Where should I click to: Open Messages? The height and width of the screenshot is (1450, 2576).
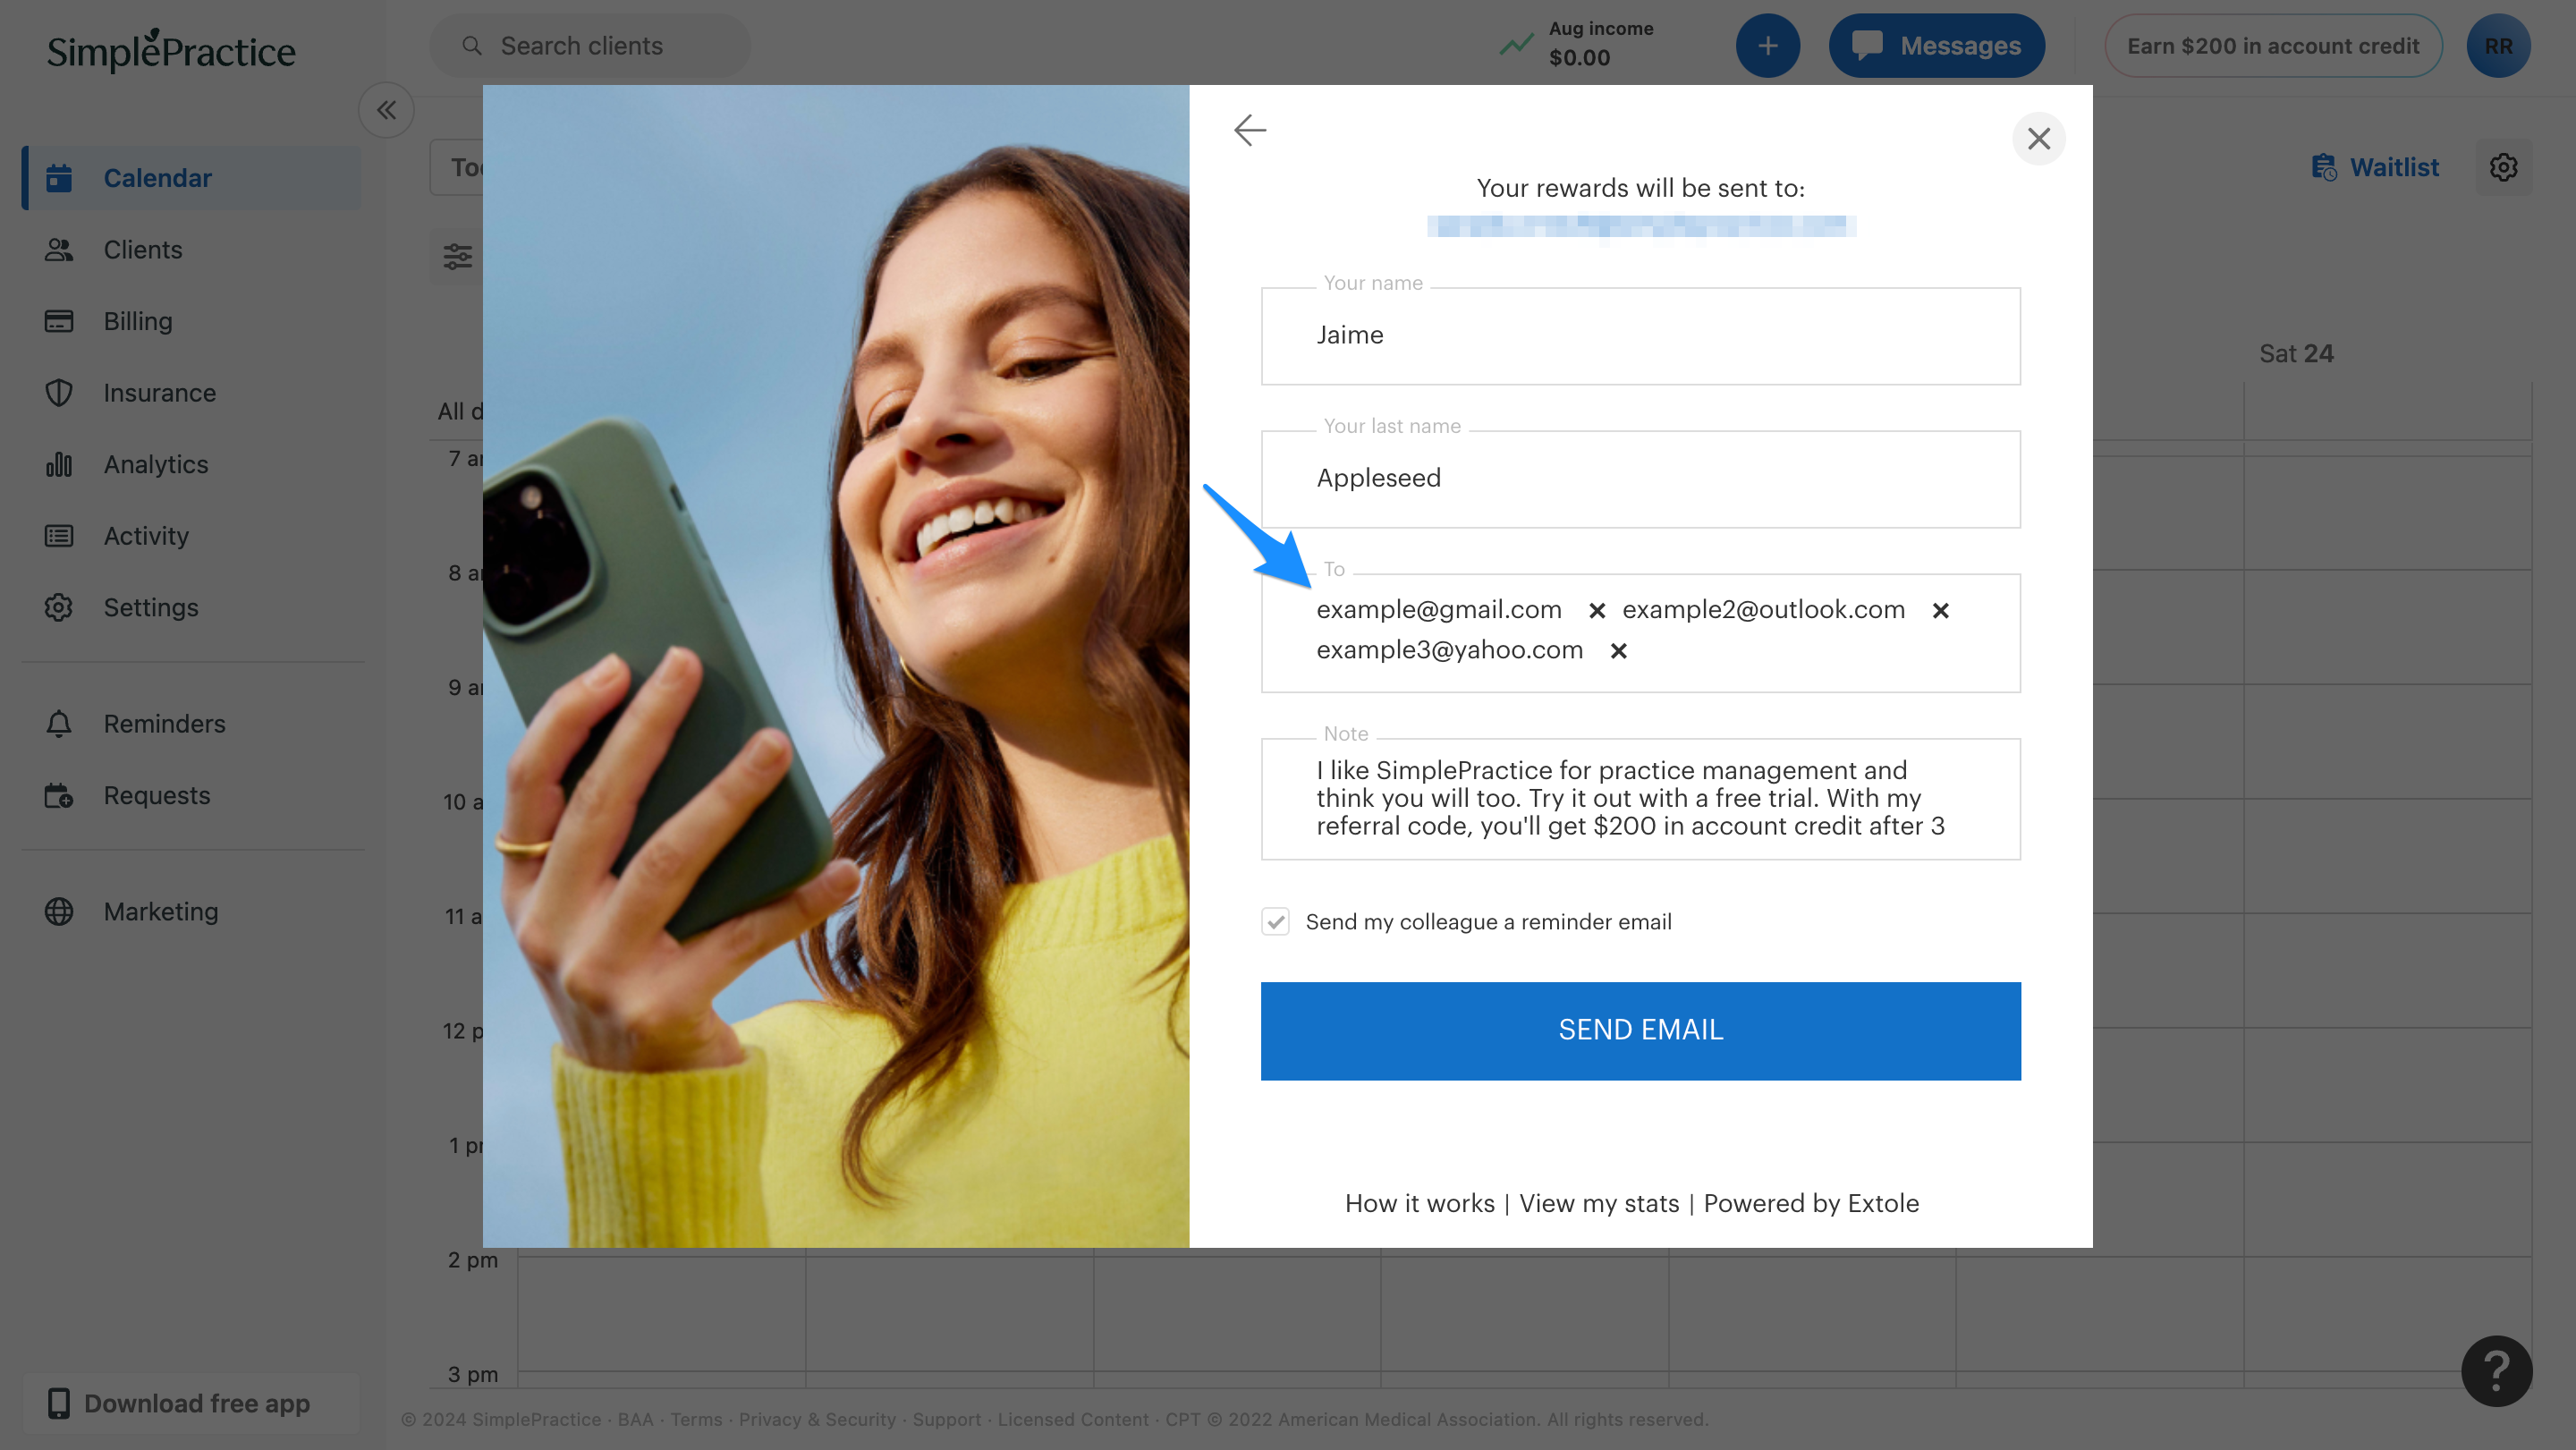coord(1936,46)
